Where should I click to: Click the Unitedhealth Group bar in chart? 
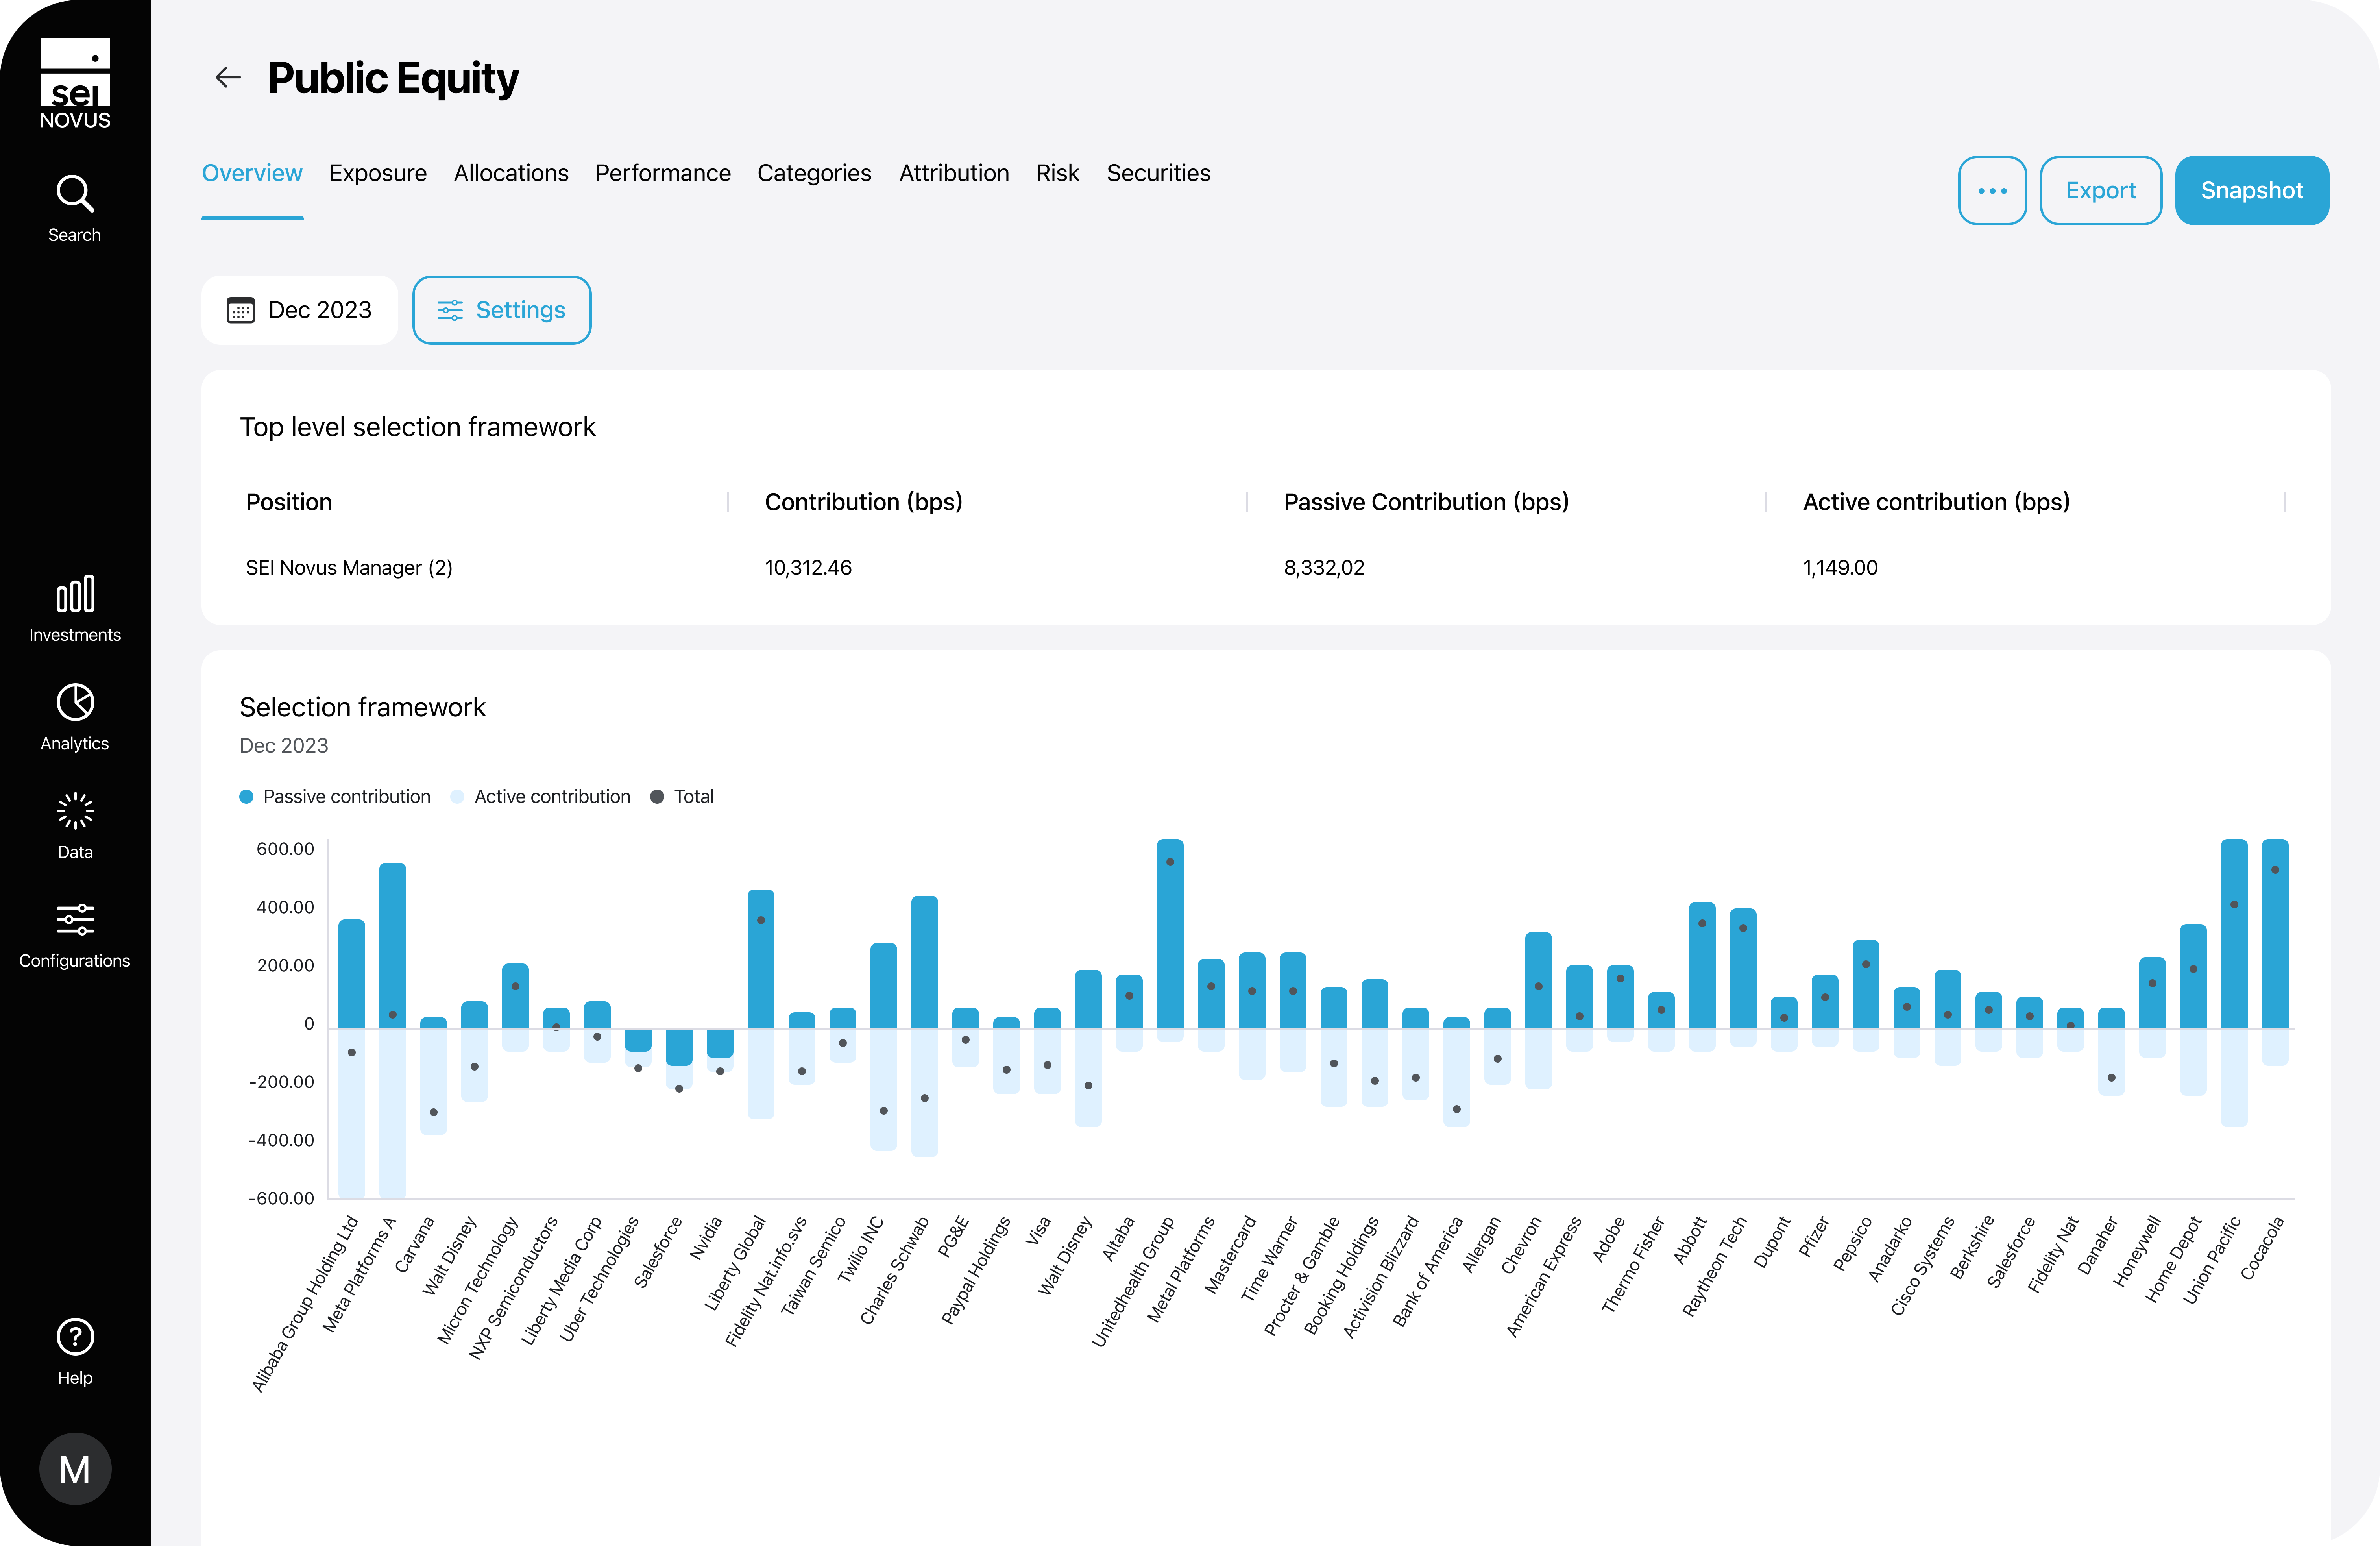1170,934
